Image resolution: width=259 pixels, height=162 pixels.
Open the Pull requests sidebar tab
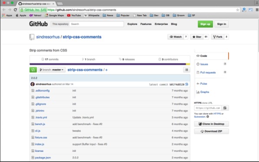point(211,72)
